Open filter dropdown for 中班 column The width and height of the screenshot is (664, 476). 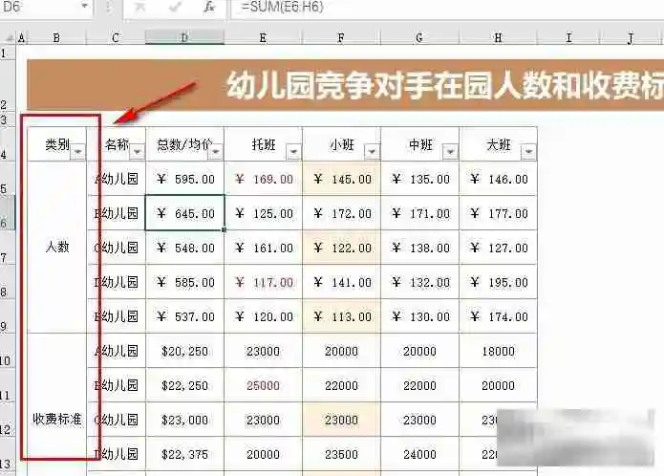(x=451, y=152)
